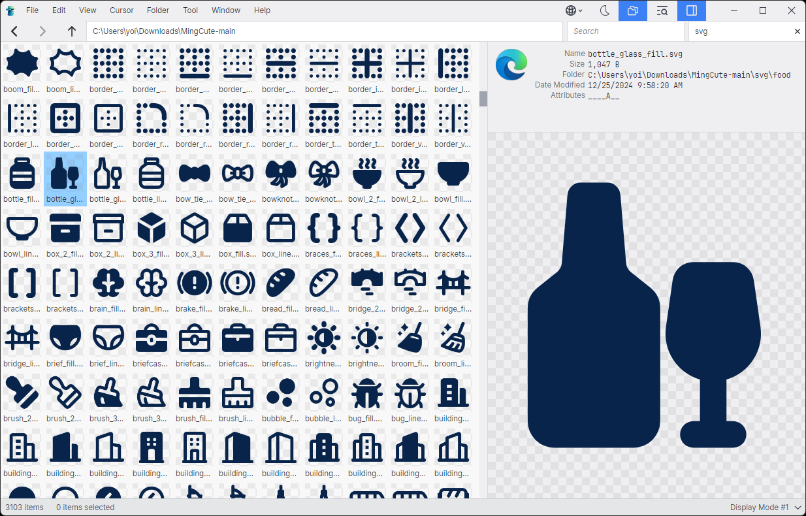Click the file list scrollbar thumb
This screenshot has width=806, height=516.
click(483, 99)
